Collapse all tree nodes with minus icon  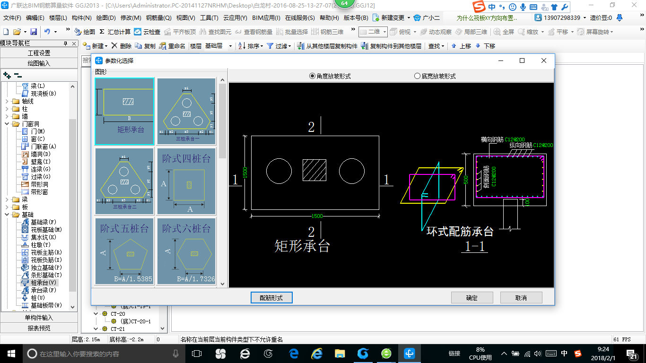coord(18,75)
